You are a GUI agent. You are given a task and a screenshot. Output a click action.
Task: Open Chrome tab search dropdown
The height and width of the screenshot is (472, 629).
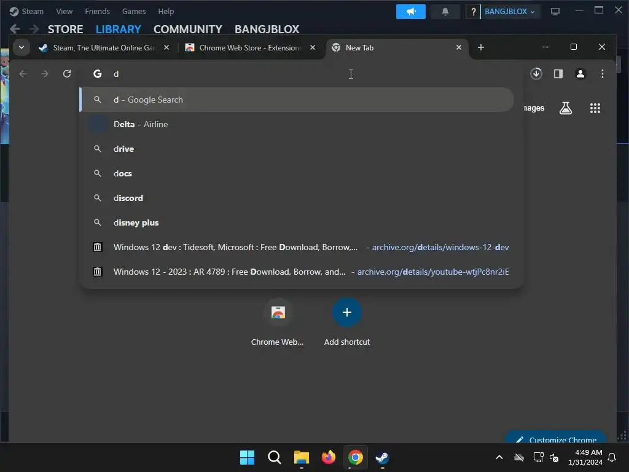21,47
